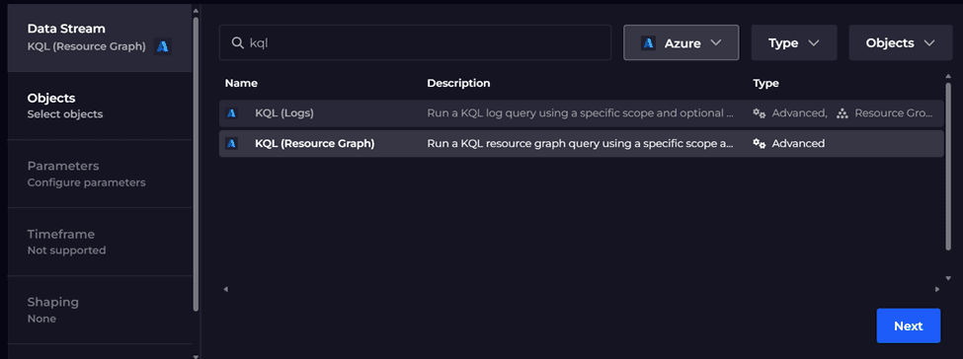This screenshot has width=963, height=359.
Task: Click the Next button
Action: (x=909, y=325)
